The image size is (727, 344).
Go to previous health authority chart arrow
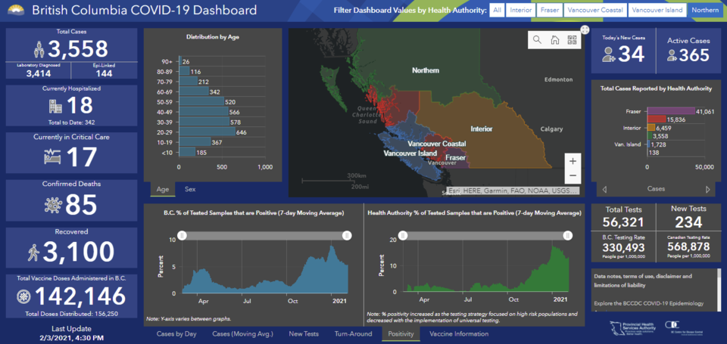(x=604, y=189)
